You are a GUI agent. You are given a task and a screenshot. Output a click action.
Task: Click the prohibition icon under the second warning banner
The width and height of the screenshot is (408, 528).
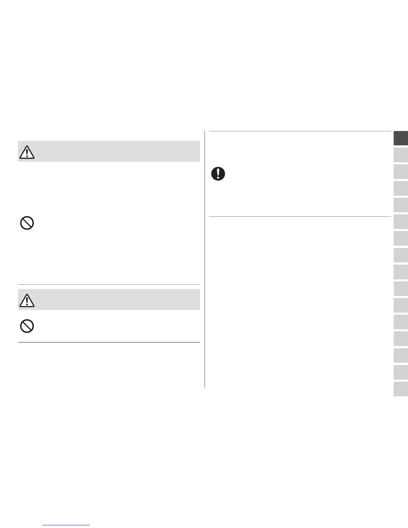[27, 326]
